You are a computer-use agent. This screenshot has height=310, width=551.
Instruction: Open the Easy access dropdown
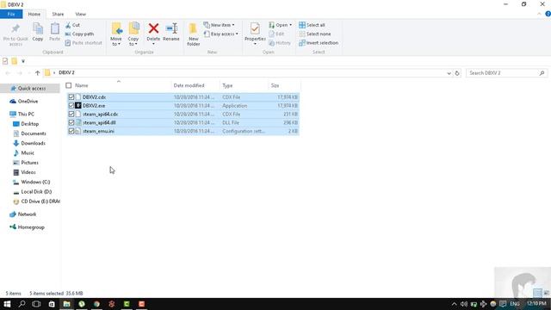pos(220,34)
